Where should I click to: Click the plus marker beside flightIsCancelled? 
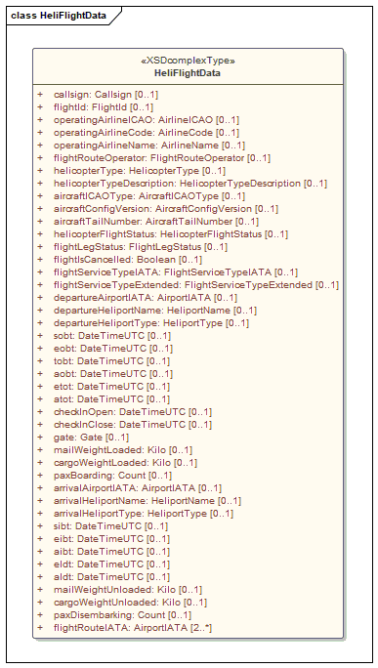[x=40, y=259]
